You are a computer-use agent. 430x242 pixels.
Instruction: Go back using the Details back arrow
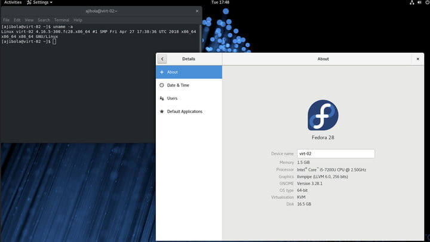(x=162, y=59)
